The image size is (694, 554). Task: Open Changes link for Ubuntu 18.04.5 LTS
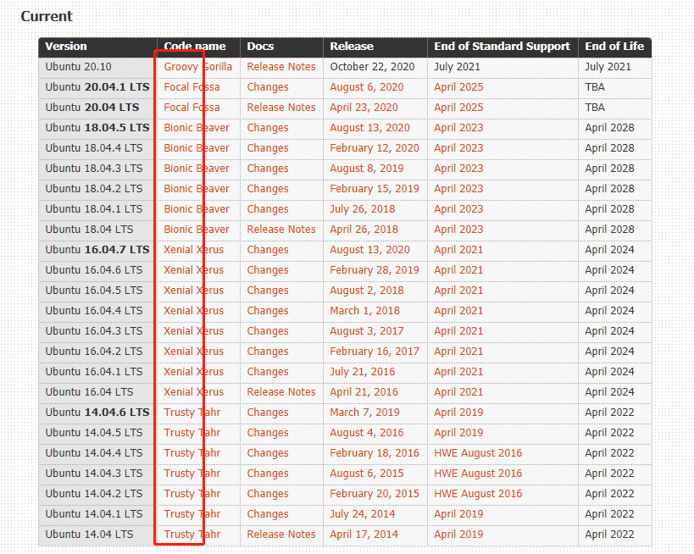[x=267, y=128]
